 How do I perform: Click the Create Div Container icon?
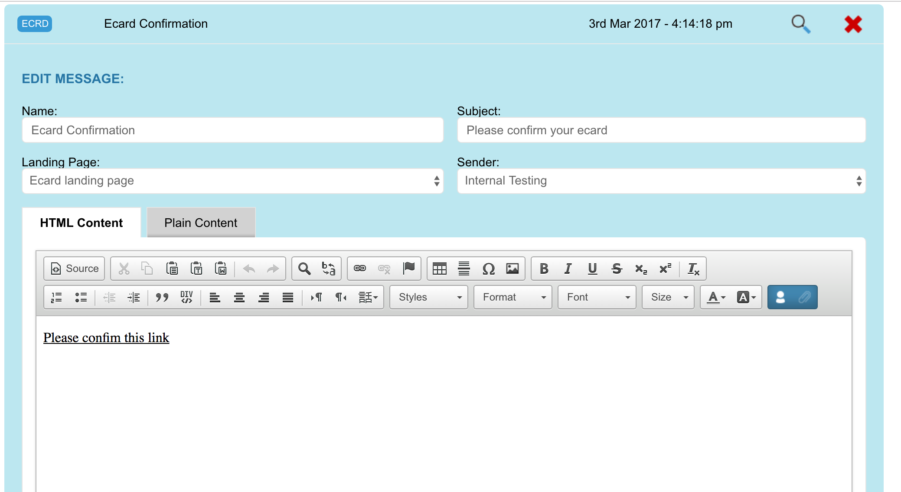[x=186, y=298]
